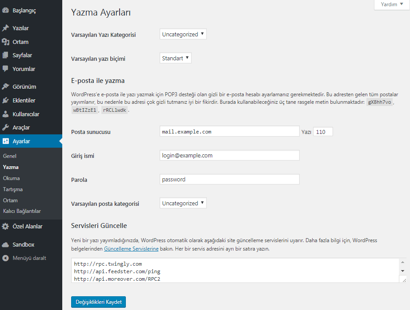
Task: Click the Yazılar pushpin icon
Action: 5,28
